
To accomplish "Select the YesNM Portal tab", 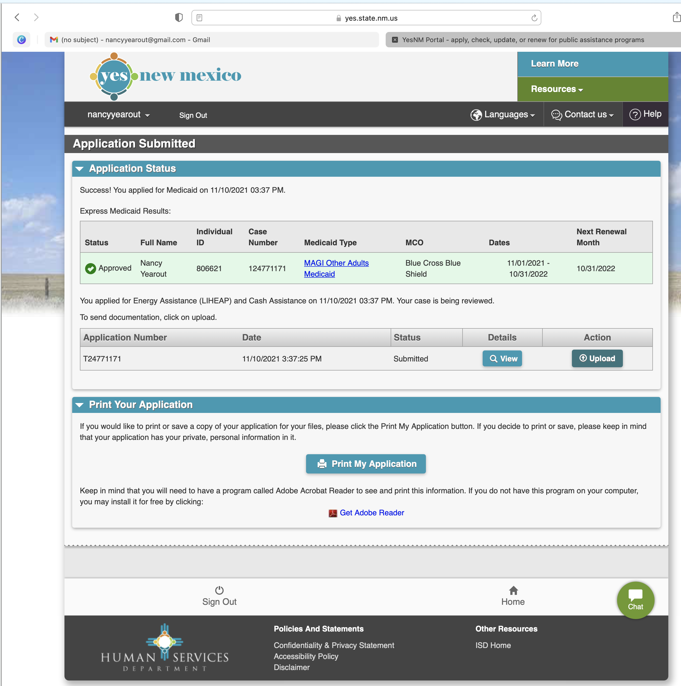I will pyautogui.click(x=533, y=40).
